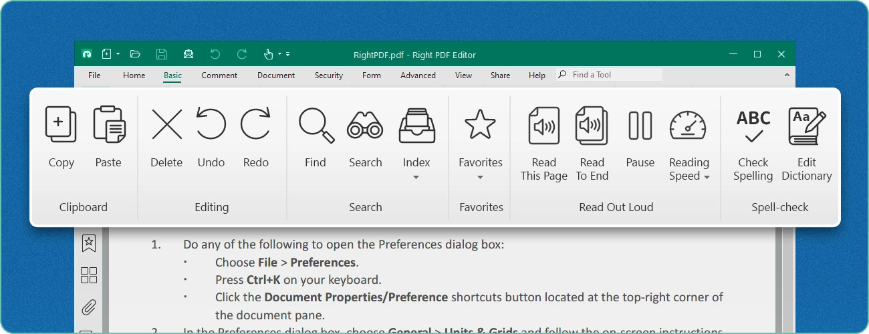Start Read To End aloud

point(592,126)
